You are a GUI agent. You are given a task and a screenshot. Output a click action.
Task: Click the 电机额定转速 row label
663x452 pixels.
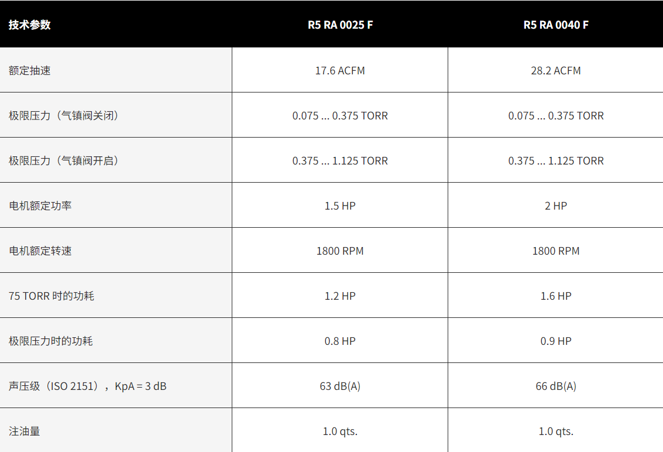(40, 251)
